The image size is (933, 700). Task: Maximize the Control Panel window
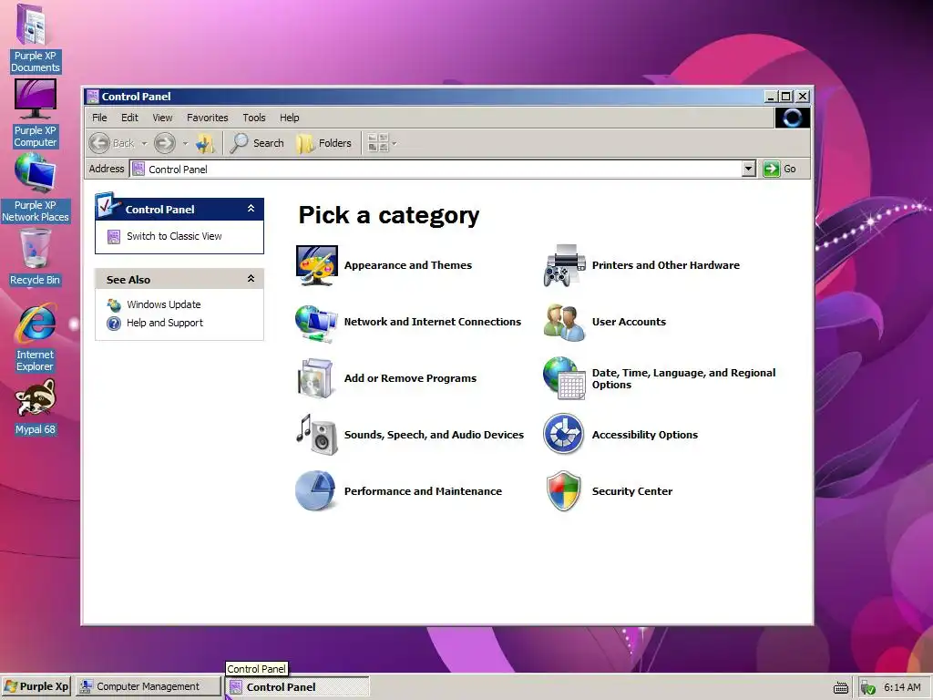[786, 97]
